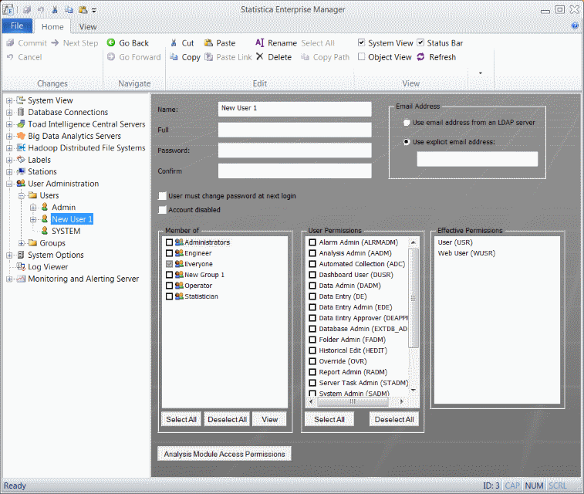Click the Rename icon in Edit group
The width and height of the screenshot is (584, 494).
pyautogui.click(x=260, y=43)
